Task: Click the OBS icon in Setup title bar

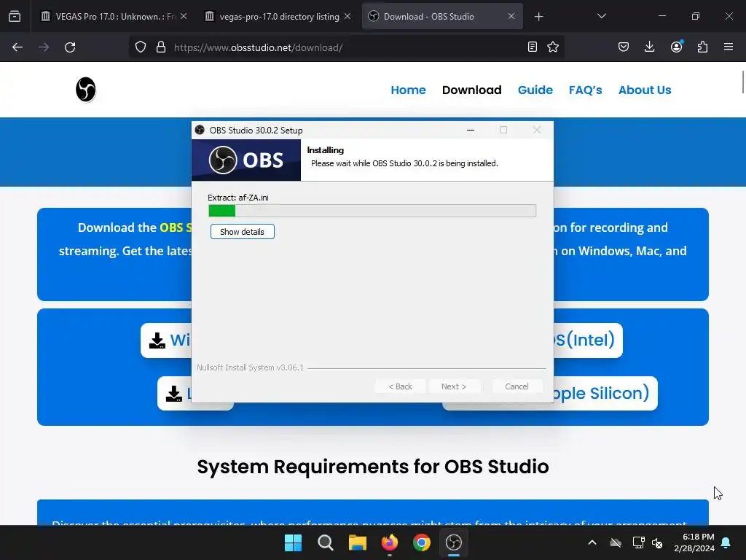Action: 200,130
